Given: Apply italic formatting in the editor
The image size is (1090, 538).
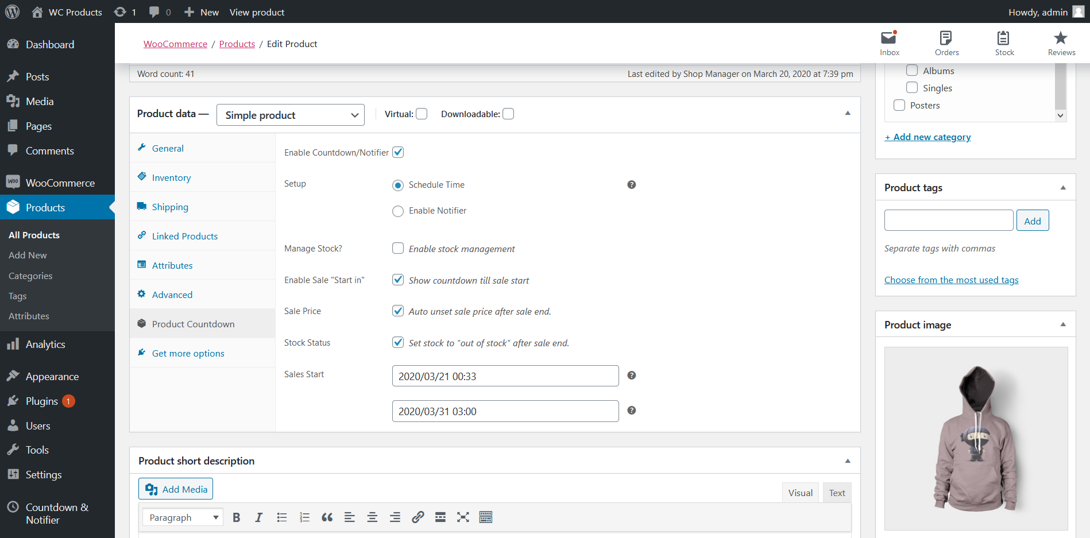Looking at the screenshot, I should click(259, 517).
